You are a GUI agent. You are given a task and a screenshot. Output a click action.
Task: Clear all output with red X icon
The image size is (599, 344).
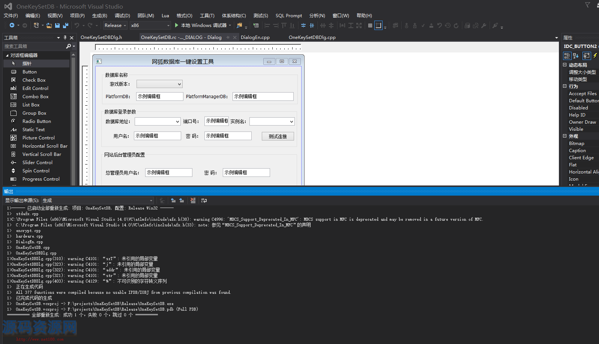coord(193,200)
